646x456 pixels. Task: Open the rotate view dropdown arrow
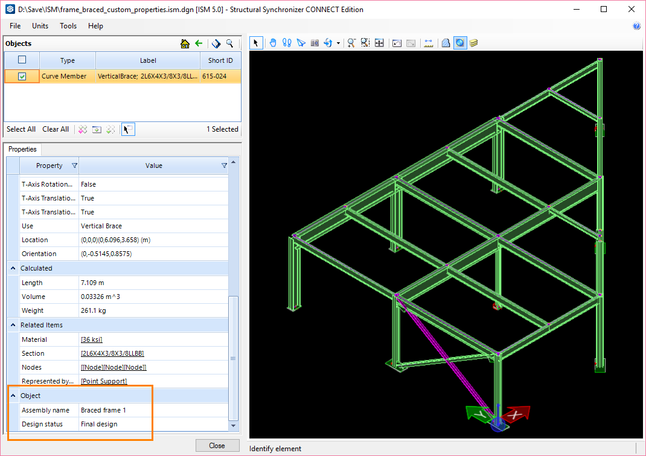[338, 43]
